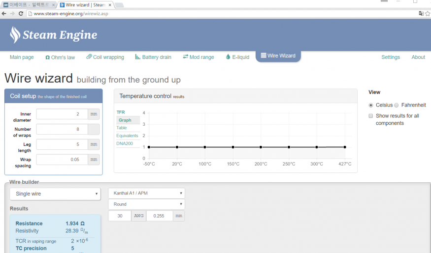Click the Steam Engine flame logo
The image size is (431, 253).
[x=16, y=34]
